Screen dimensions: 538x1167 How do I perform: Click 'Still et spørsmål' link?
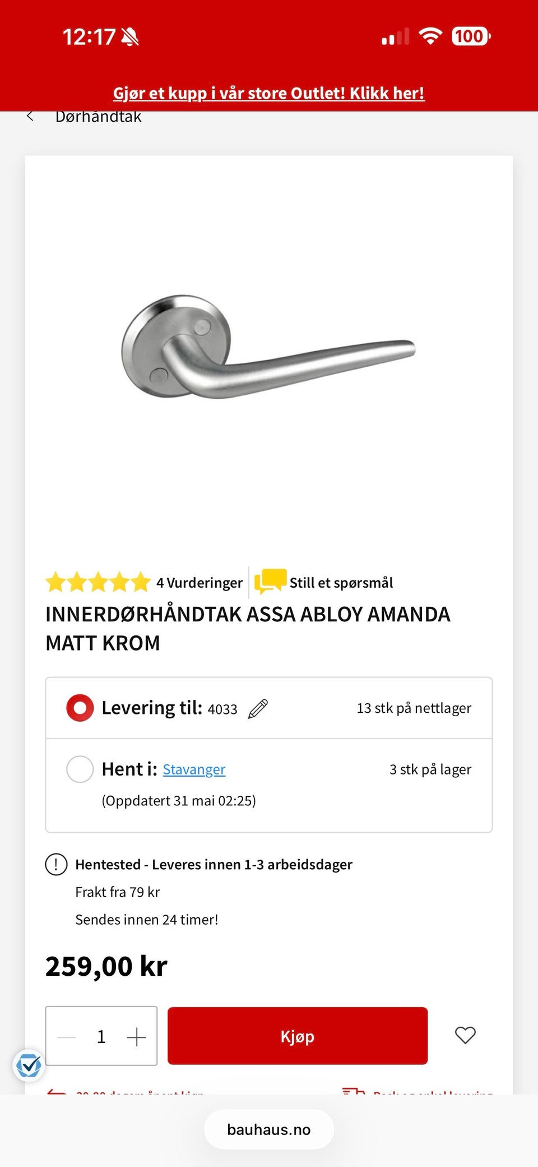point(341,583)
